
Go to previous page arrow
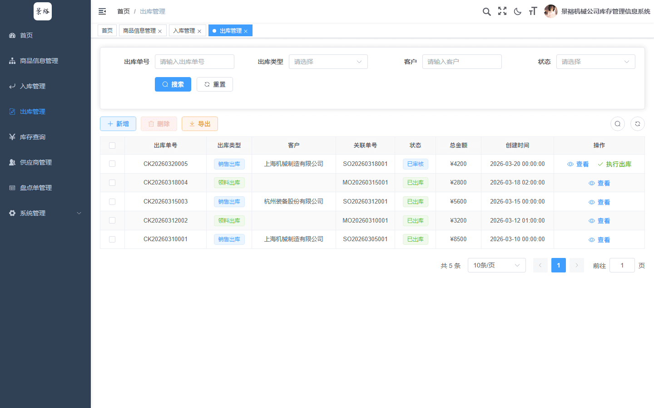pos(540,265)
